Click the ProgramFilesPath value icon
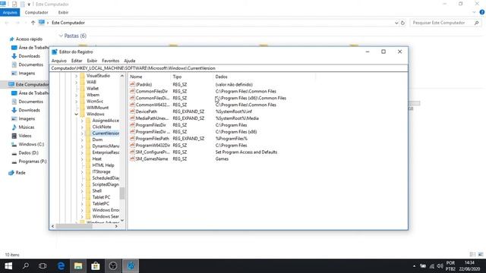 pos(132,138)
